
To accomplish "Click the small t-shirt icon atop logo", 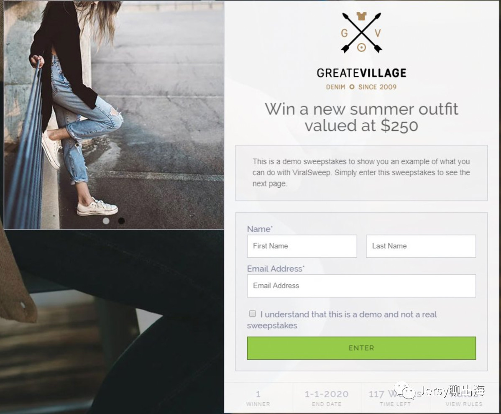I will pos(361,16).
